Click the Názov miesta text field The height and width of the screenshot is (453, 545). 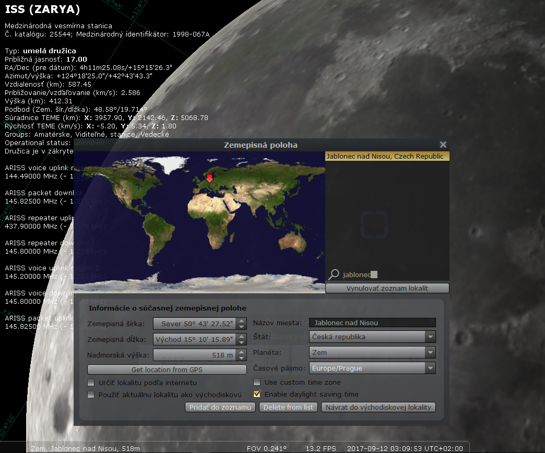pyautogui.click(x=372, y=323)
